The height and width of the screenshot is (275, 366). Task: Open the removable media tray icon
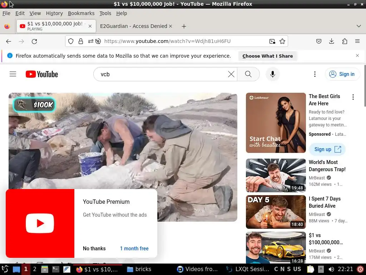pyautogui.click(x=321, y=269)
